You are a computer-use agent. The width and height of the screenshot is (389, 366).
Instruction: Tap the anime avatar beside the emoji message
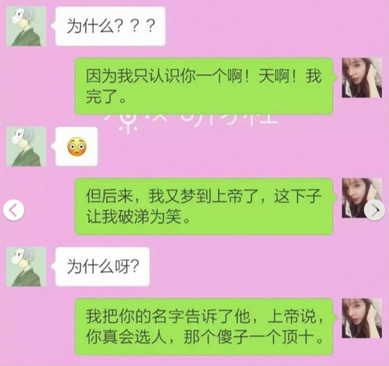[x=26, y=147]
